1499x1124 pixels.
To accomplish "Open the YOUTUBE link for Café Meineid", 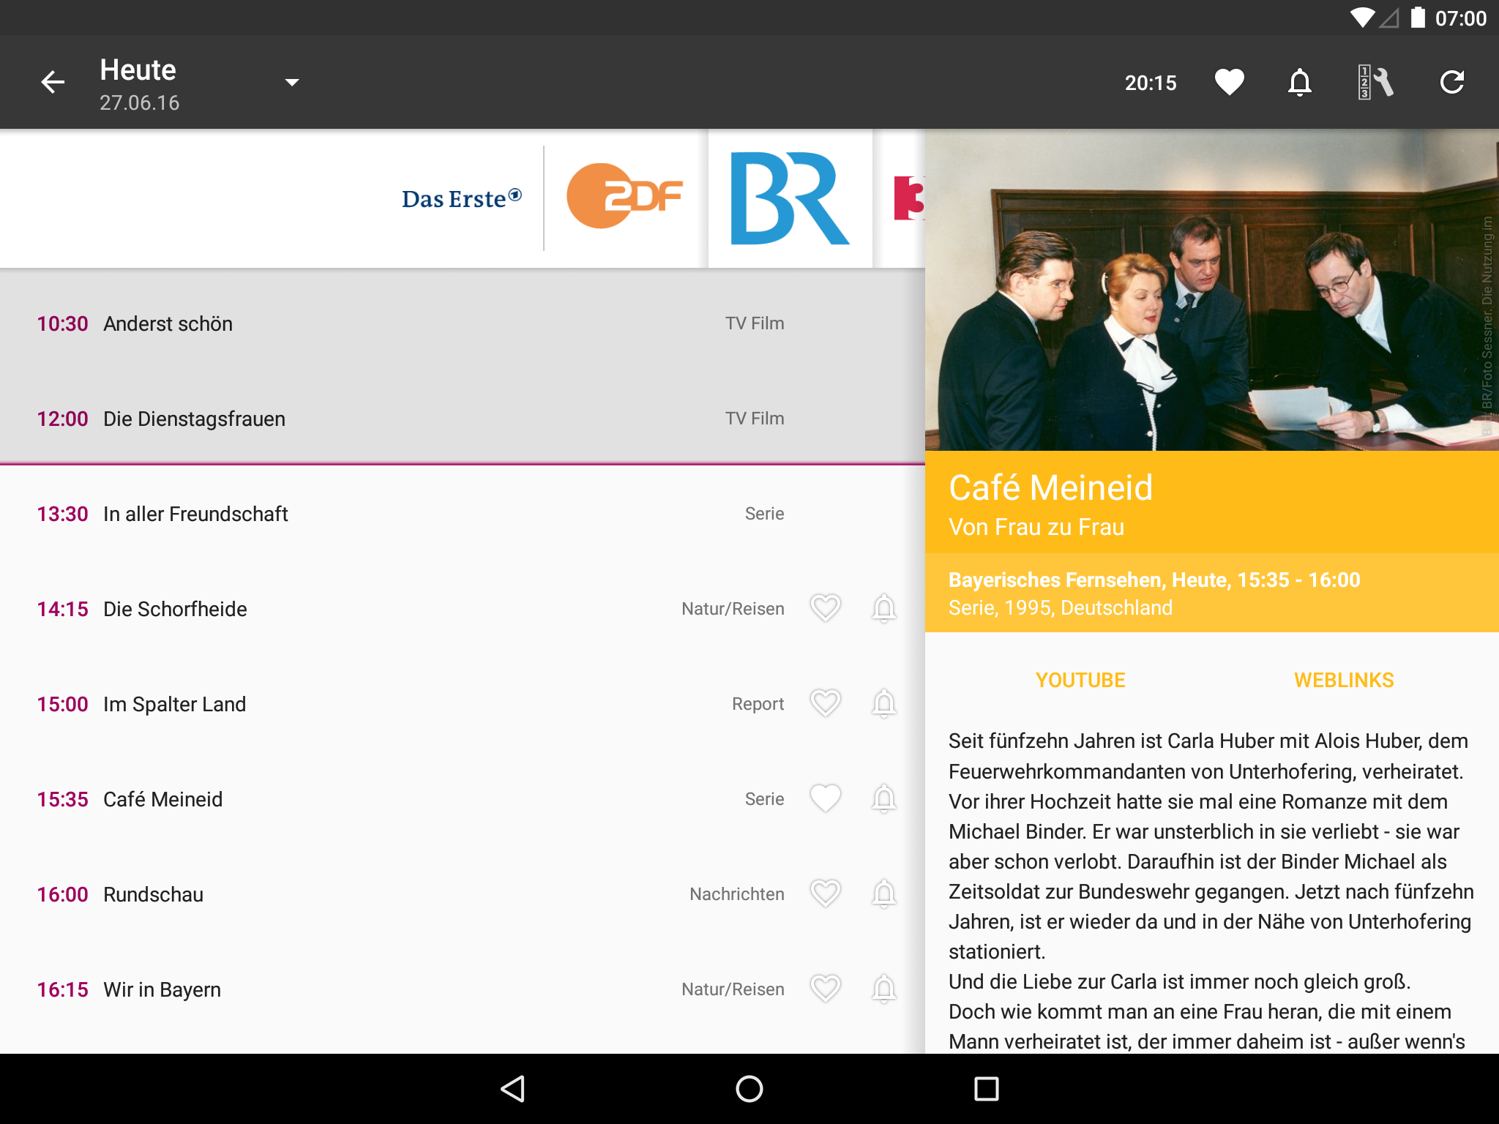I will [x=1080, y=680].
